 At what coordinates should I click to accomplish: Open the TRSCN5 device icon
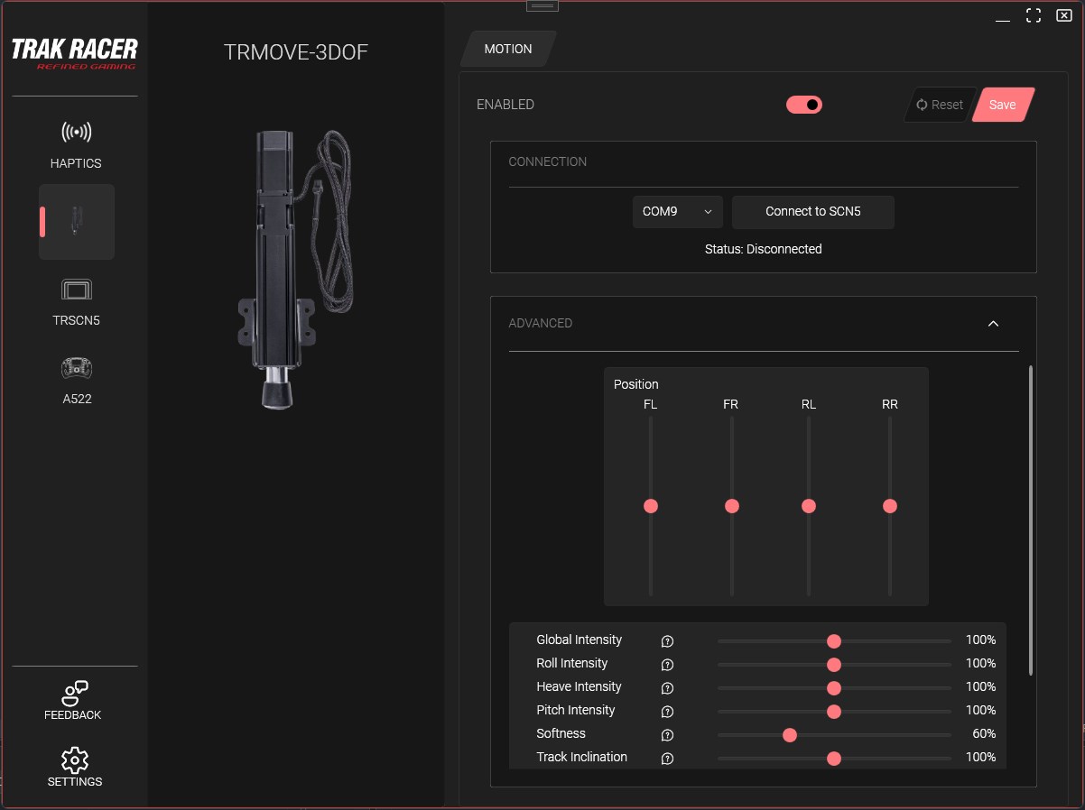(76, 290)
